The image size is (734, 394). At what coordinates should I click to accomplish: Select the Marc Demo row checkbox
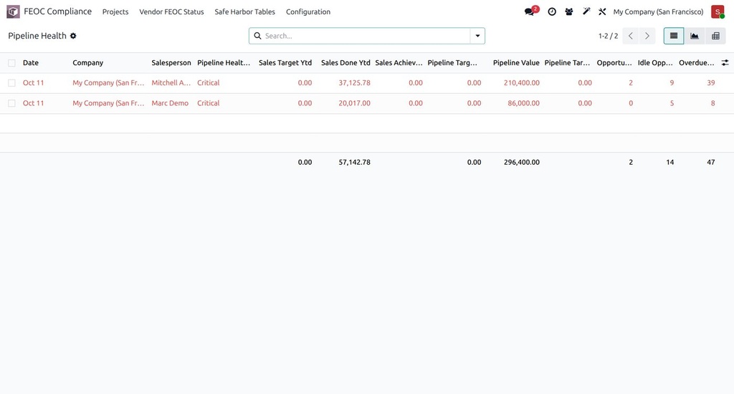click(x=11, y=103)
